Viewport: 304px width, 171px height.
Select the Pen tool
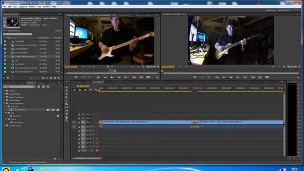(66, 114)
